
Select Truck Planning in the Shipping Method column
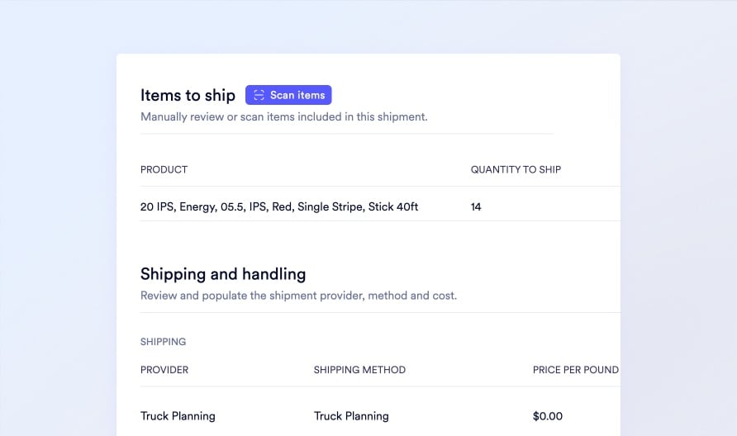(x=351, y=415)
